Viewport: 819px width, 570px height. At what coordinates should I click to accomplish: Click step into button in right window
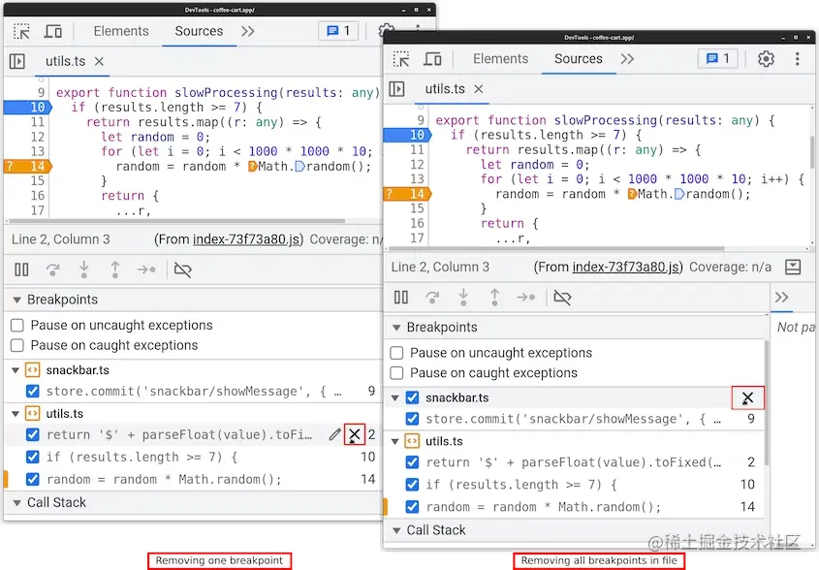point(463,298)
